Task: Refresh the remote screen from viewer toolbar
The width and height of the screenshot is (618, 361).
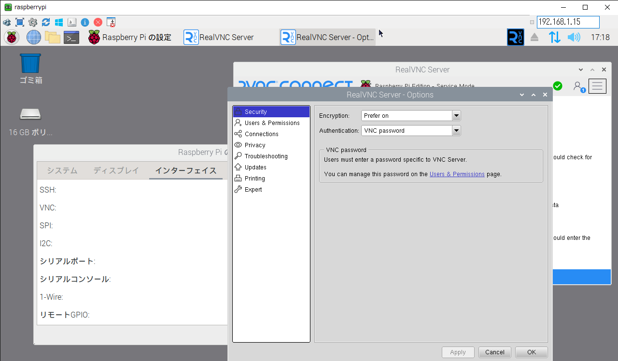Action: click(46, 22)
